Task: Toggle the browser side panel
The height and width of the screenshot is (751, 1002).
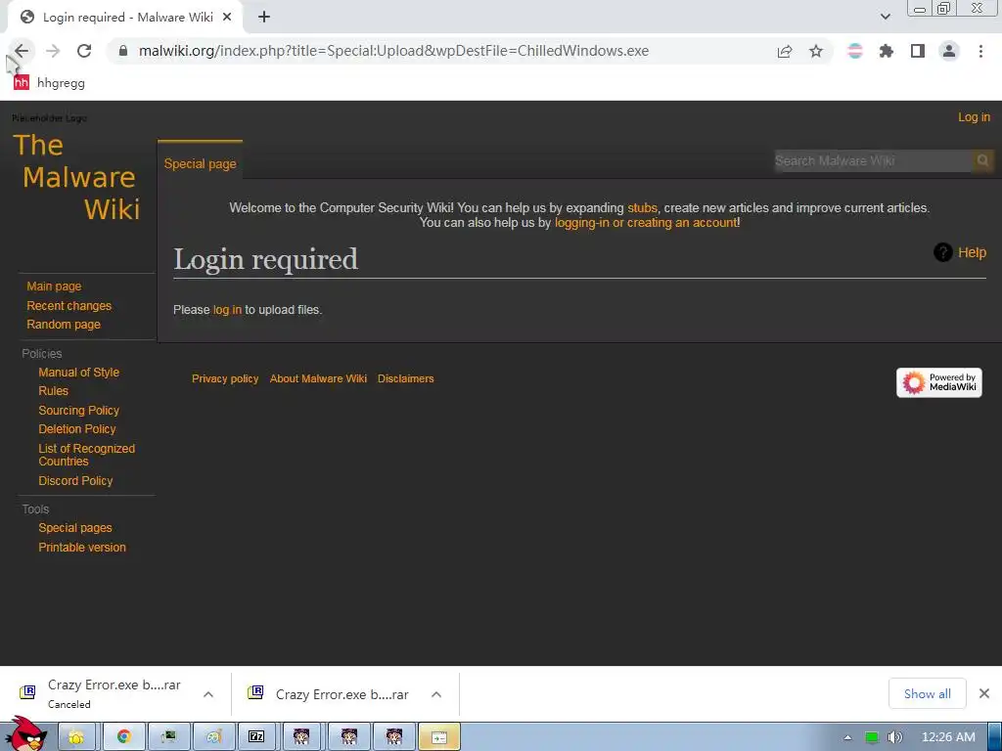Action: [x=918, y=51]
